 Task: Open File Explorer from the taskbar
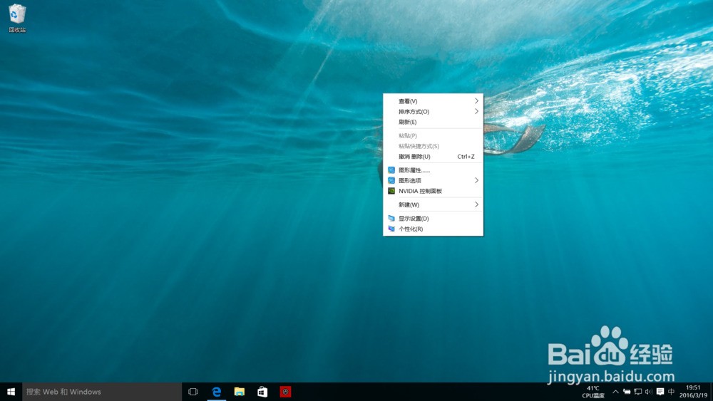[240, 392]
